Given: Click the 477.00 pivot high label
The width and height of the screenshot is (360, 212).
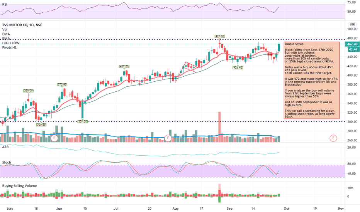Looking at the screenshot, I should click(x=220, y=36).
